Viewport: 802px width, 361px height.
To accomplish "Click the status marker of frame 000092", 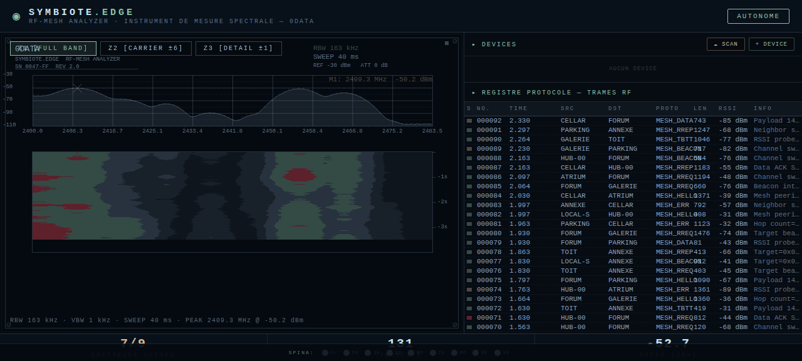I will coord(469,121).
